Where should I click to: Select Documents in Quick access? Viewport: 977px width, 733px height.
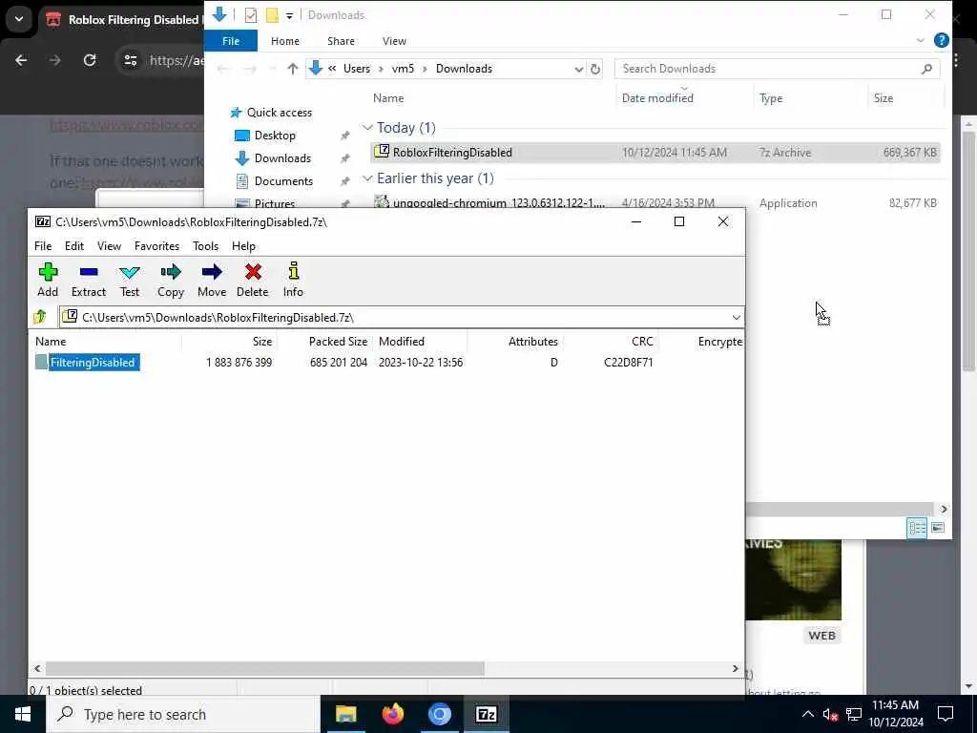tap(283, 180)
